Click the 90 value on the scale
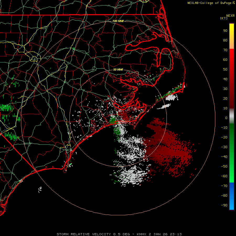The image size is (236, 236). point(225,31)
